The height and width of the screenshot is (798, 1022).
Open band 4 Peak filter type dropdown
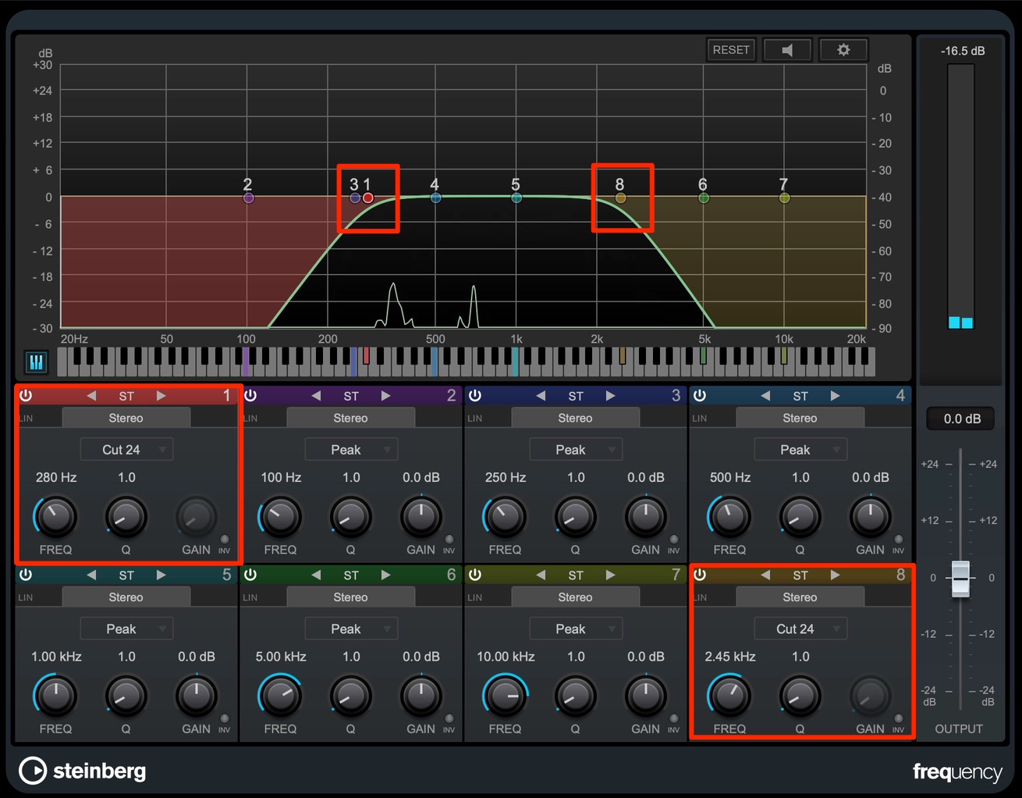point(800,450)
